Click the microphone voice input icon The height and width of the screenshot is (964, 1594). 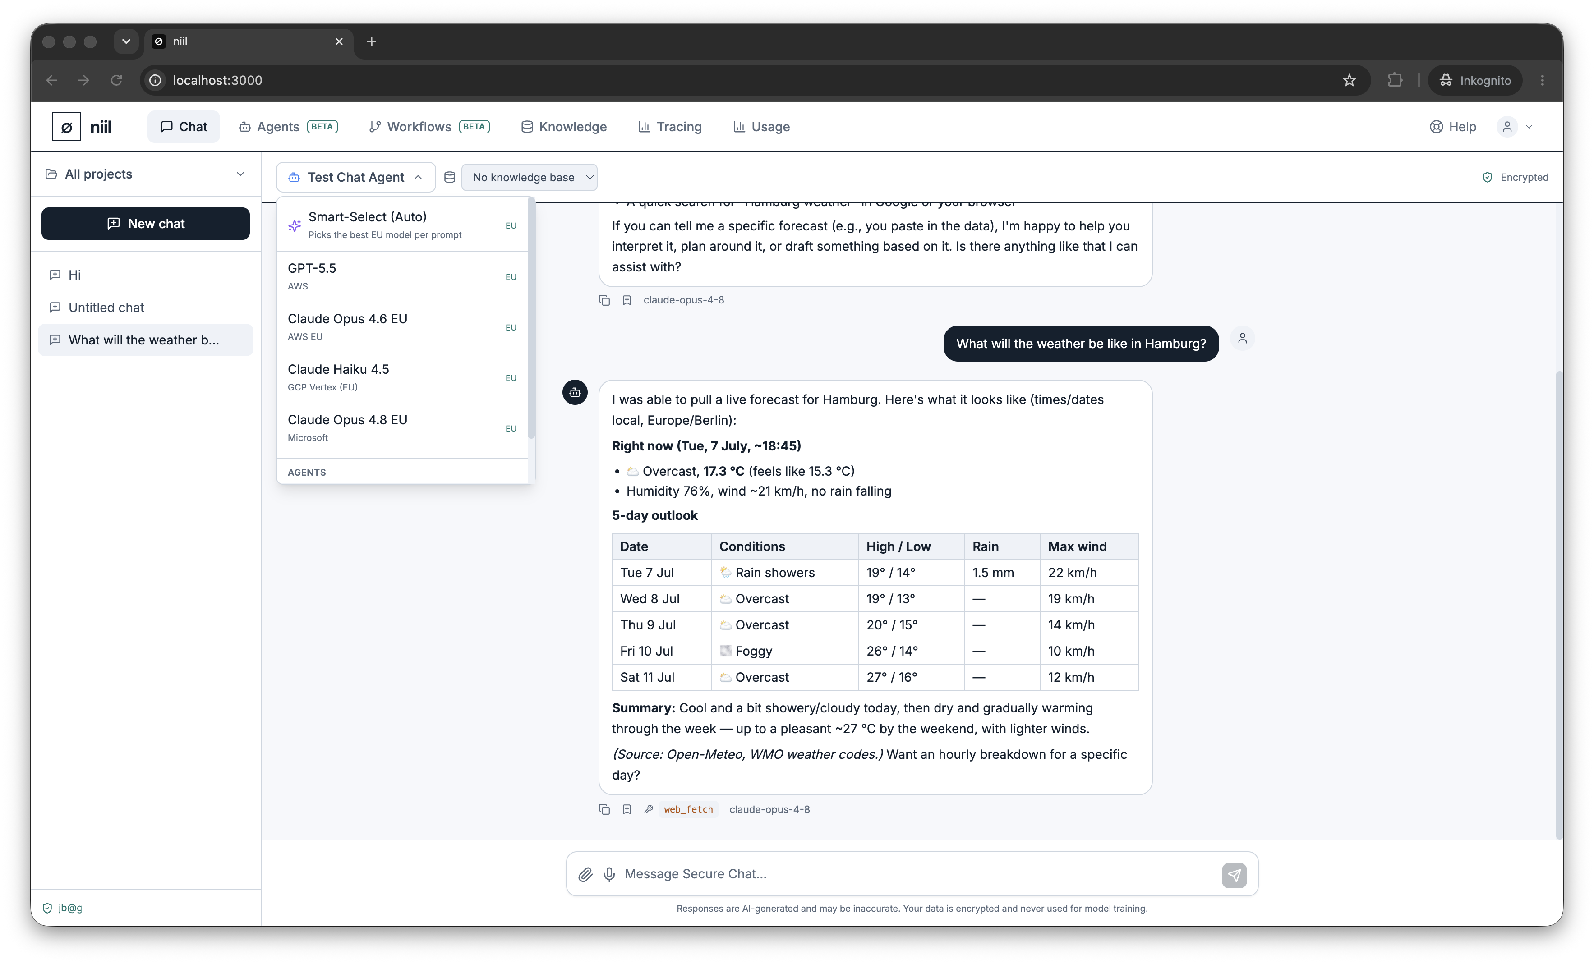[x=609, y=874]
